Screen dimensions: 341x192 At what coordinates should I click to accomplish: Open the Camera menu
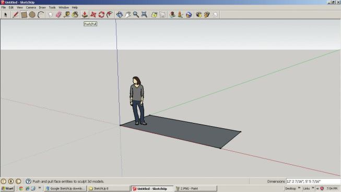tap(31, 7)
